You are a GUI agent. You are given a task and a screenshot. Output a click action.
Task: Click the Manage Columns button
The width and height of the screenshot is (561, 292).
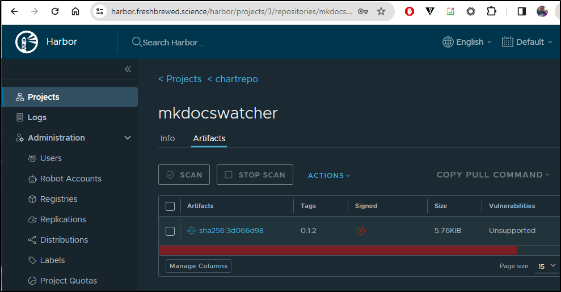click(198, 266)
